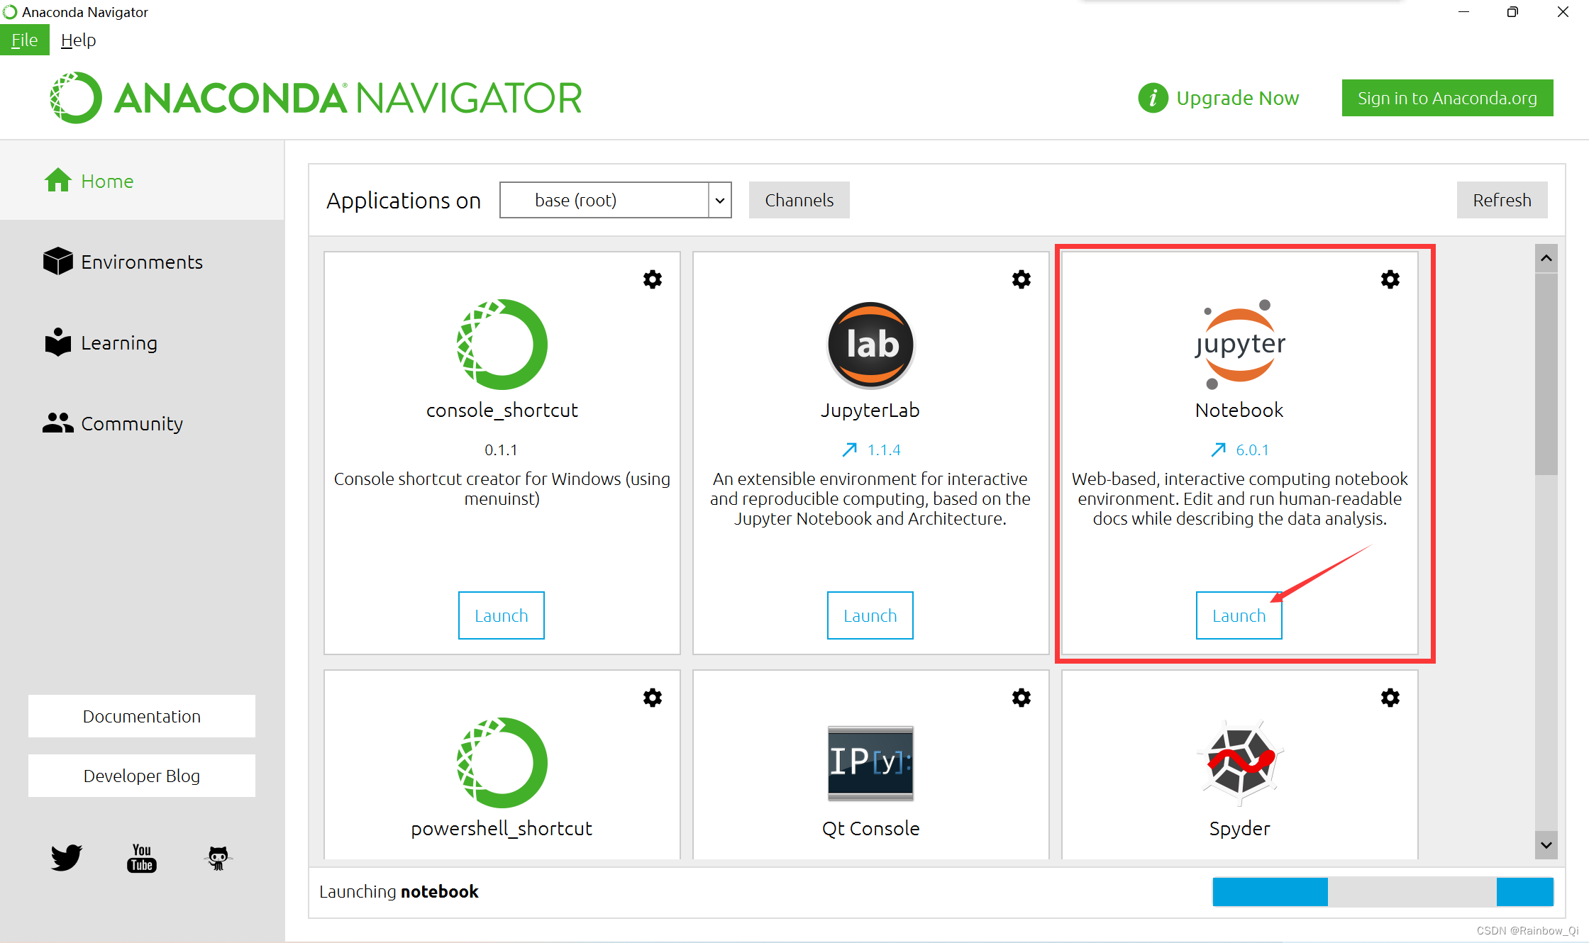Click the Community people icon
Screen dimensions: 1589x943
tap(58, 423)
